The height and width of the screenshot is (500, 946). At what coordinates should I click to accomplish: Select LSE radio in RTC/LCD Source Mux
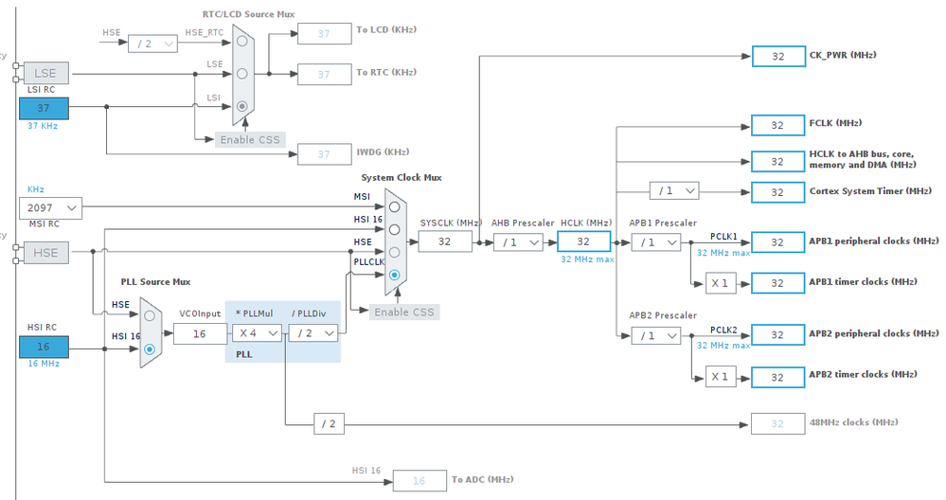click(x=241, y=74)
